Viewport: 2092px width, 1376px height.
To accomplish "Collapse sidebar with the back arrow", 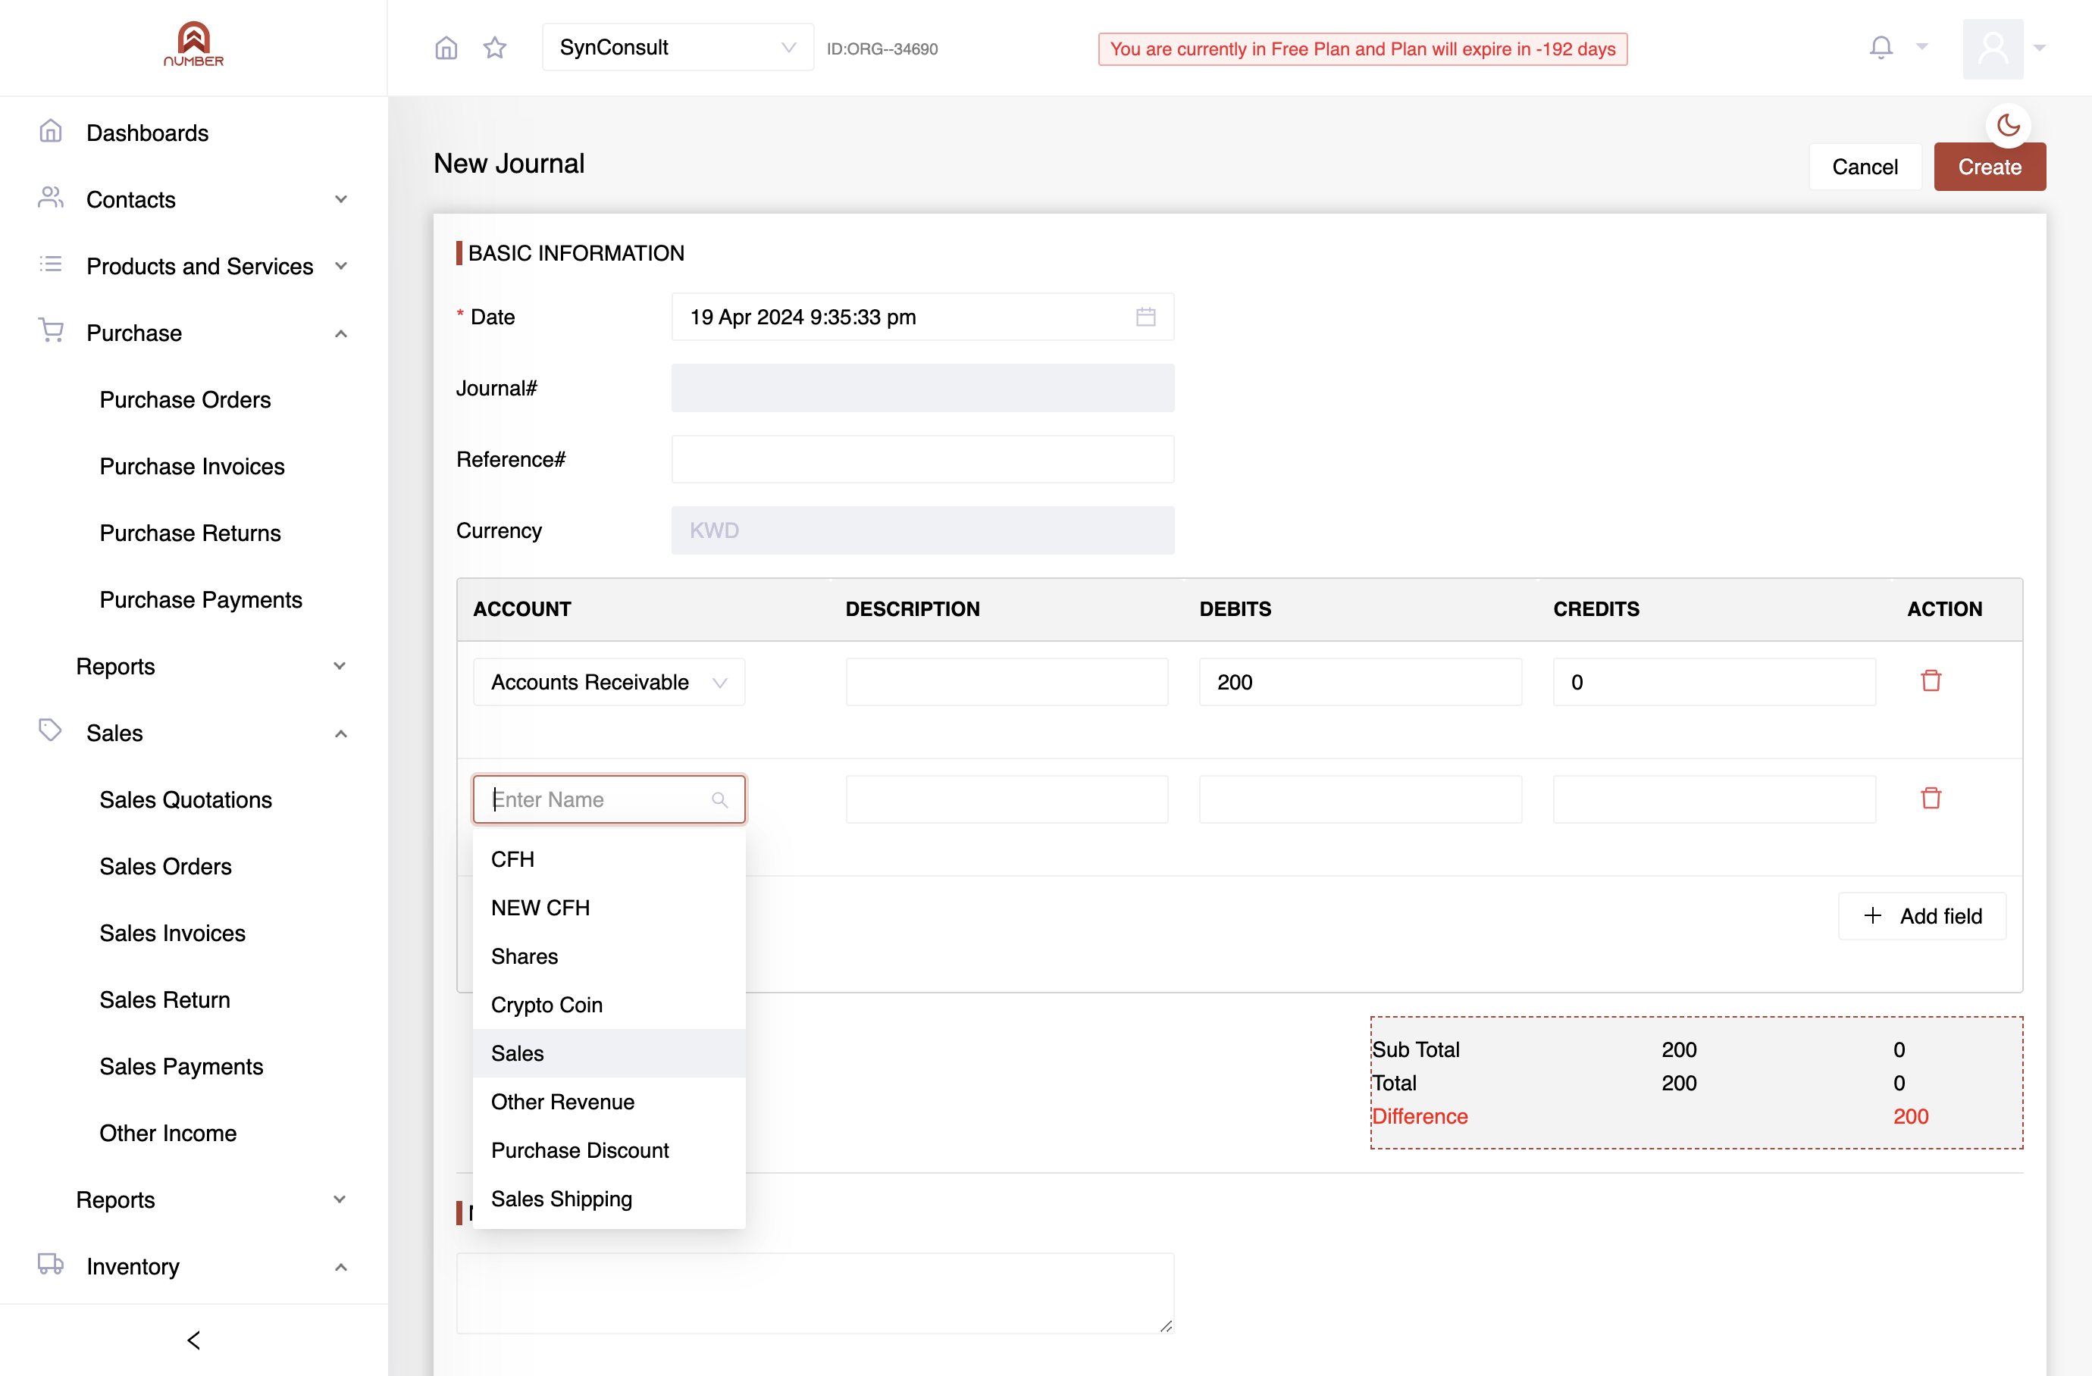I will 193,1340.
